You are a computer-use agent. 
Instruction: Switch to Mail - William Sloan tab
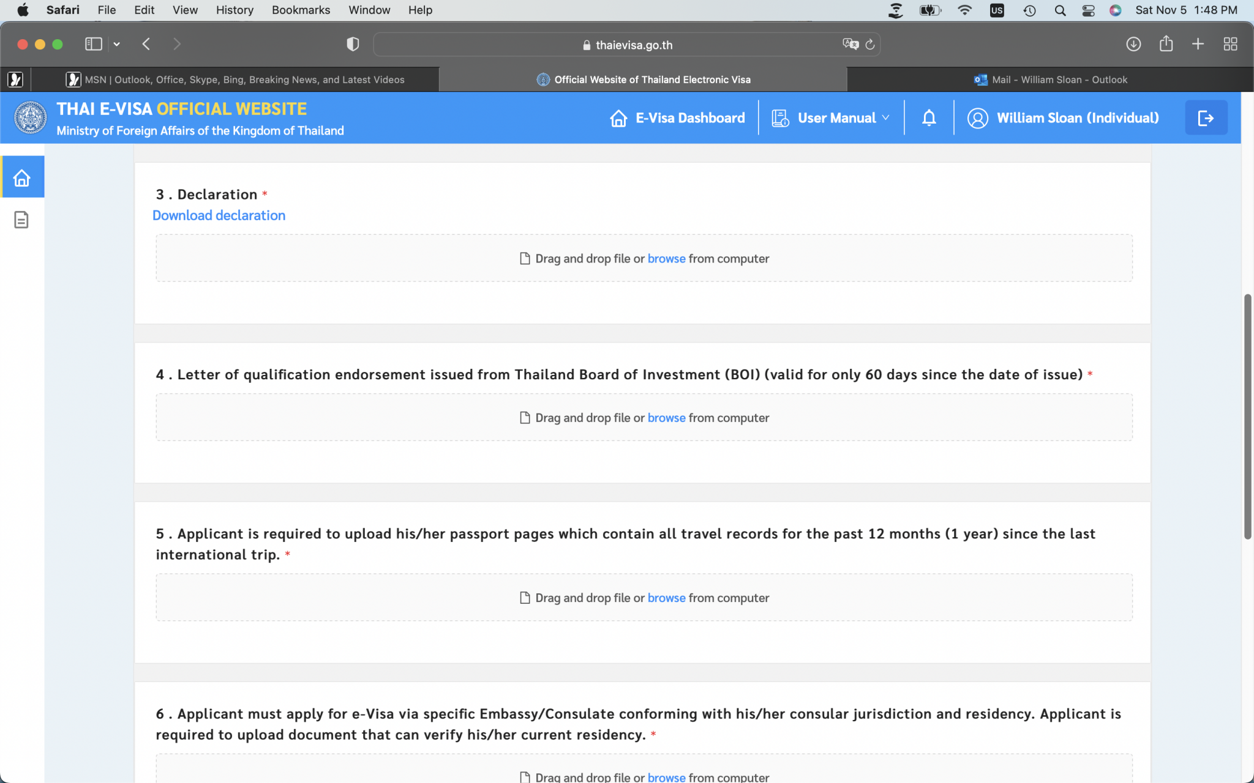[1050, 80]
